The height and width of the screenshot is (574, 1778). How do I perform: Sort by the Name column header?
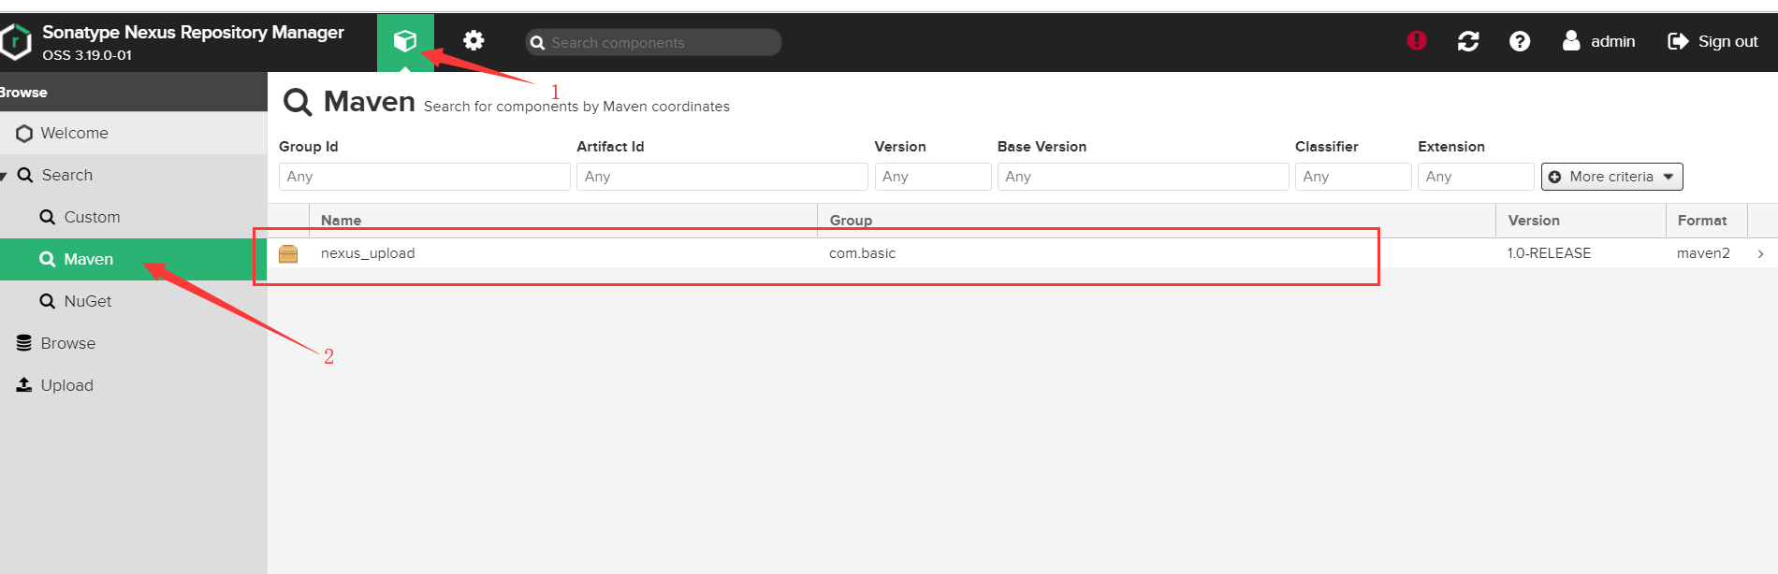click(563, 221)
